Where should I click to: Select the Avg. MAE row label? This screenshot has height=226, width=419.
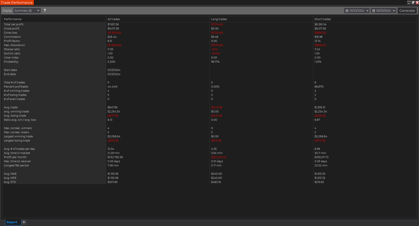point(10,174)
